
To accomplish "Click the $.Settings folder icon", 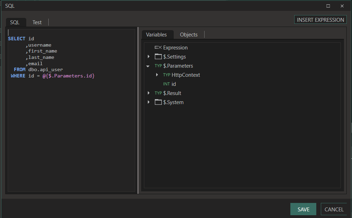I will (158, 57).
